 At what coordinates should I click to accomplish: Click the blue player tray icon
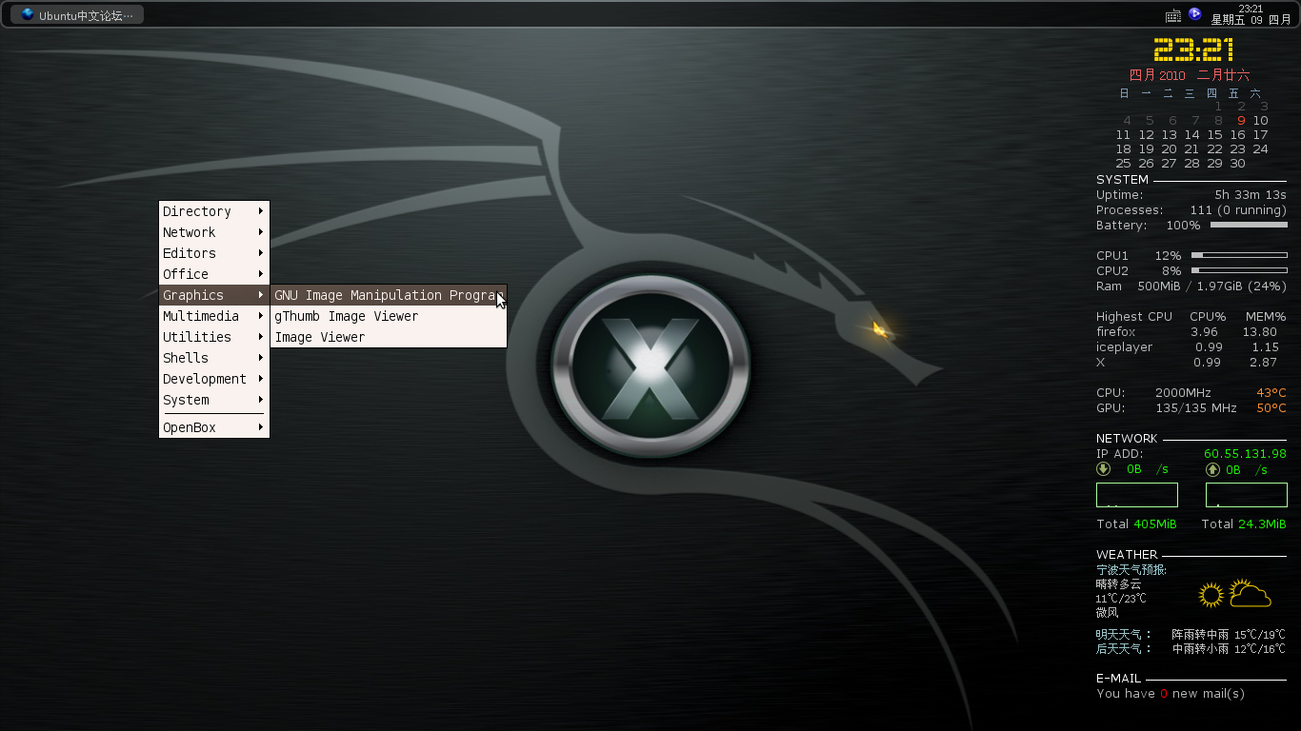[1194, 14]
